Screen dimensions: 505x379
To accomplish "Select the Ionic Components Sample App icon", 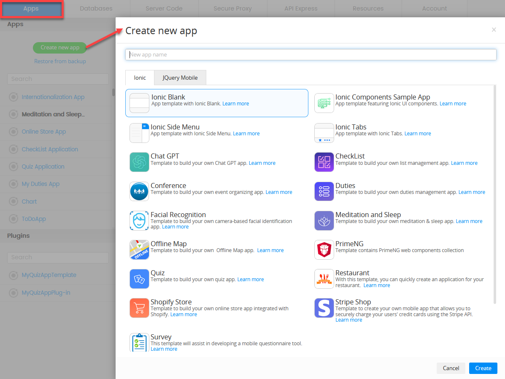I will coord(324,103).
